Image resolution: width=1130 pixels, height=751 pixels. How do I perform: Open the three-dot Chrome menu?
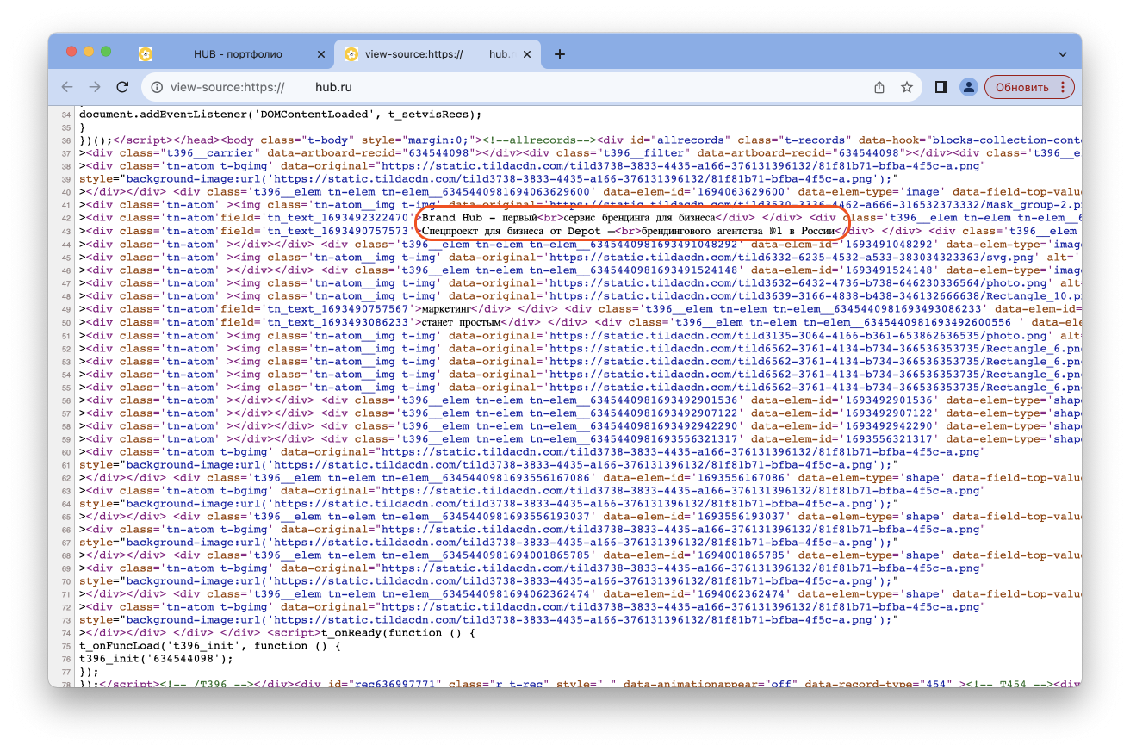(1062, 87)
